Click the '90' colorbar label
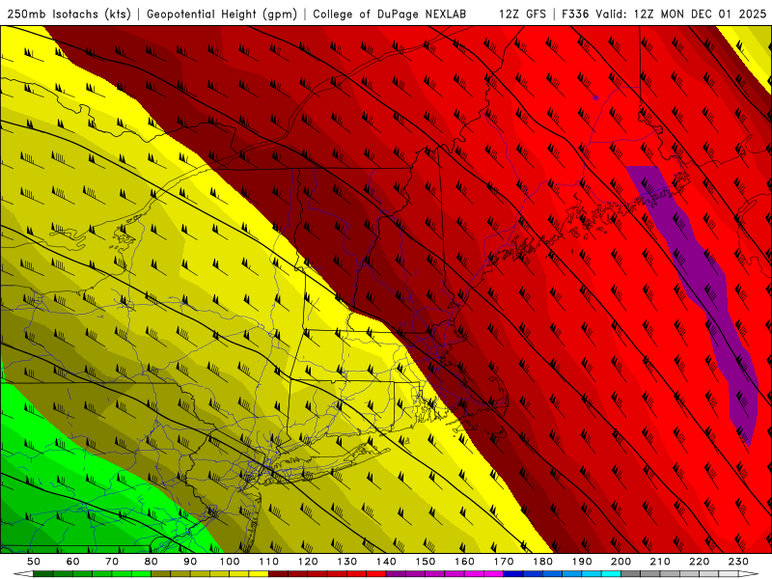The width and height of the screenshot is (772, 579). 190,562
